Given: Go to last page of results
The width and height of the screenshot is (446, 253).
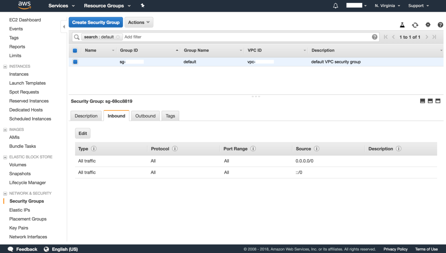Looking at the screenshot, I should coord(434,37).
